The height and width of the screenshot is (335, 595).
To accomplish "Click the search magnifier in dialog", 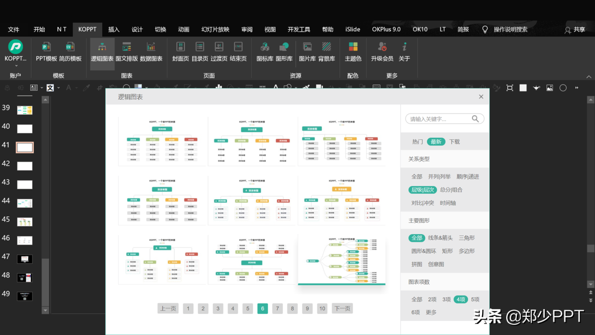I will click(x=475, y=119).
